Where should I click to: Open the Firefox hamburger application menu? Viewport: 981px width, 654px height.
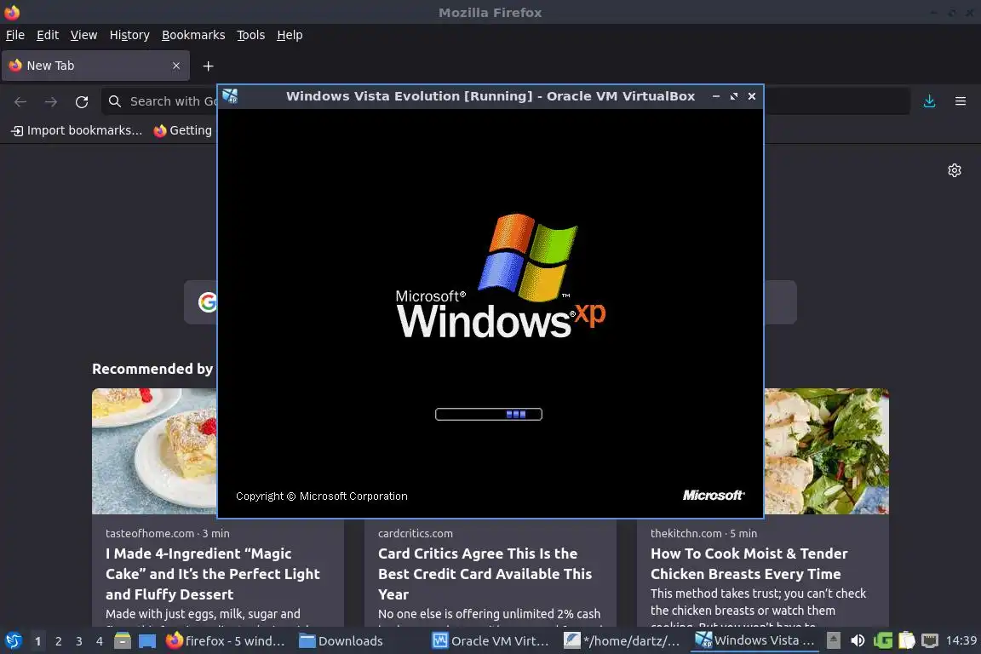point(961,101)
